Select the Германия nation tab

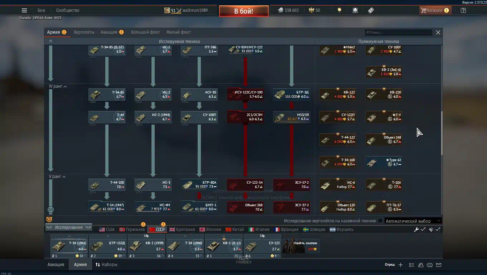pyautogui.click(x=132, y=230)
